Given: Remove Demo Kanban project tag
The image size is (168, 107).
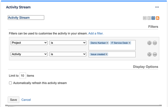Looking at the screenshot, I should pyautogui.click(x=107, y=43).
